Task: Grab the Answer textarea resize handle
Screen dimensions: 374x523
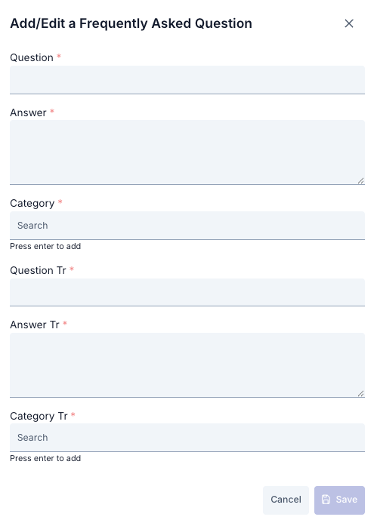Action: coord(360,180)
